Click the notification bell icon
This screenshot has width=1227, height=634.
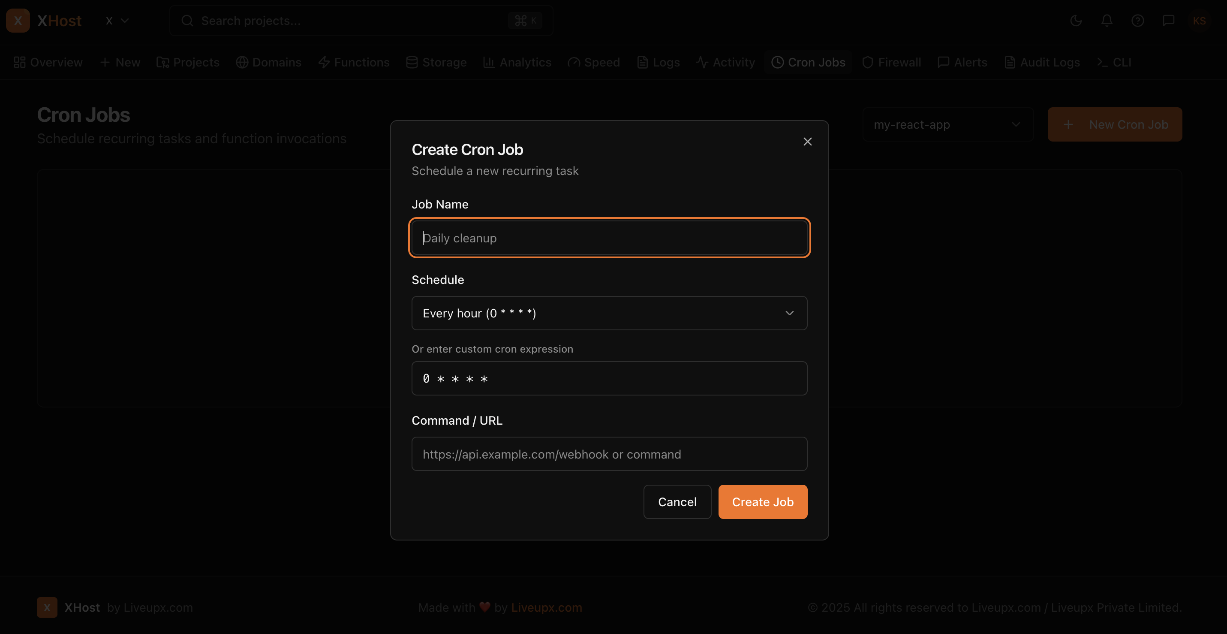(x=1107, y=21)
